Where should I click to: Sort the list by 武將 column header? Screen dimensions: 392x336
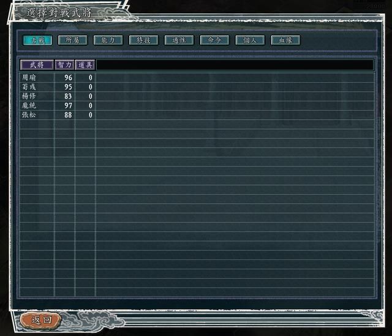pyautogui.click(x=37, y=64)
